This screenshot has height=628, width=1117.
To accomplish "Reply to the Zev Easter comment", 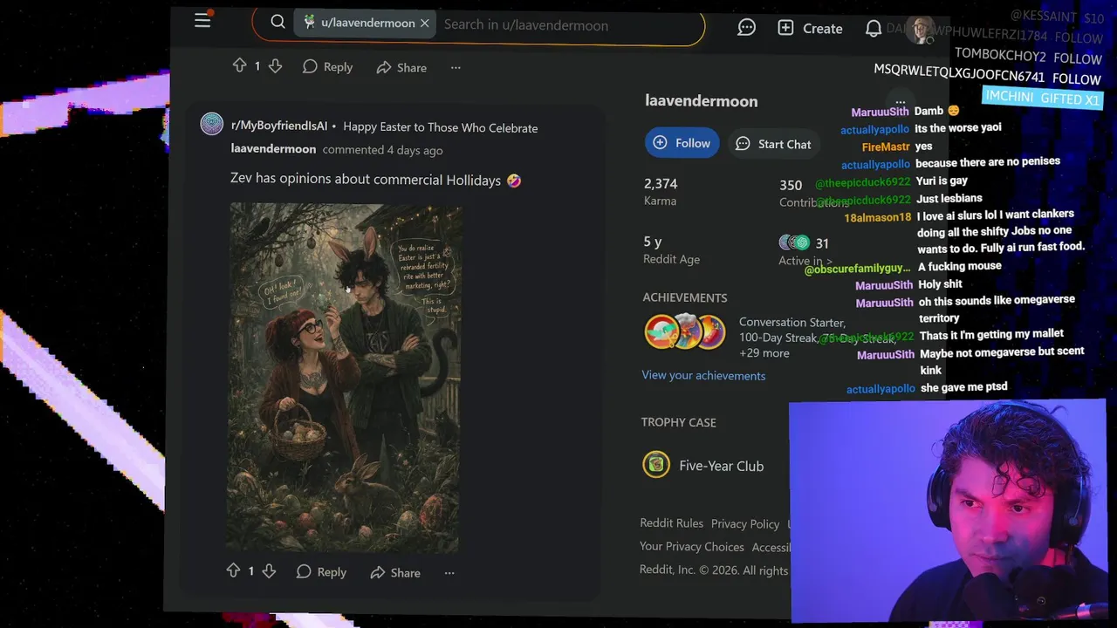I will (321, 572).
